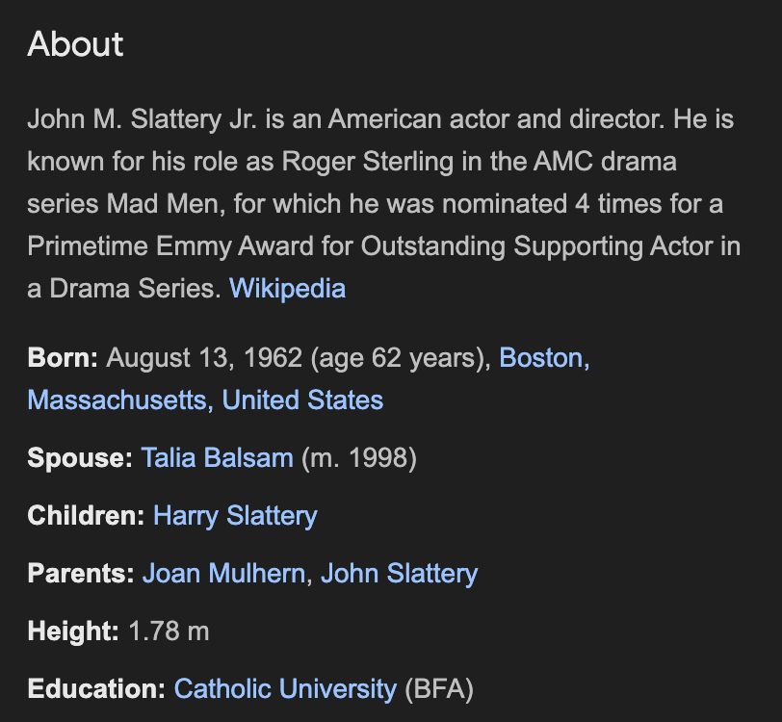Follow the Massachusetts link
782x722 pixels.
click(120, 400)
